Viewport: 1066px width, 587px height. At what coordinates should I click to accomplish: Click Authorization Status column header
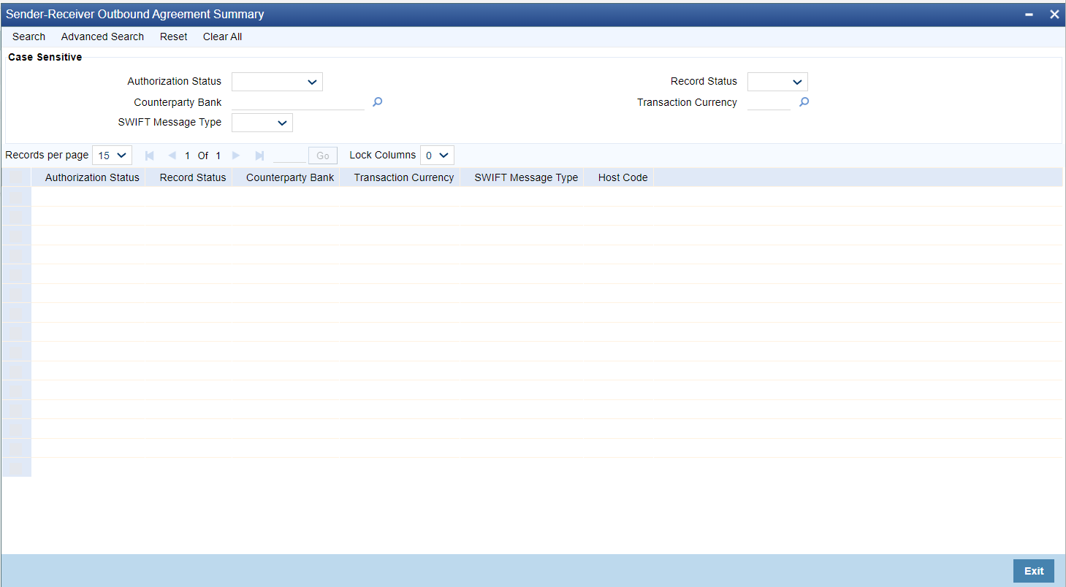(92, 177)
